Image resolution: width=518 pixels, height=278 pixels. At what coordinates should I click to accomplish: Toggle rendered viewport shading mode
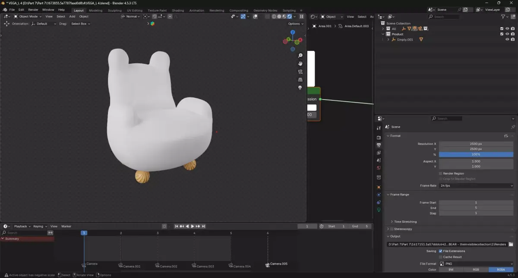[x=289, y=16]
